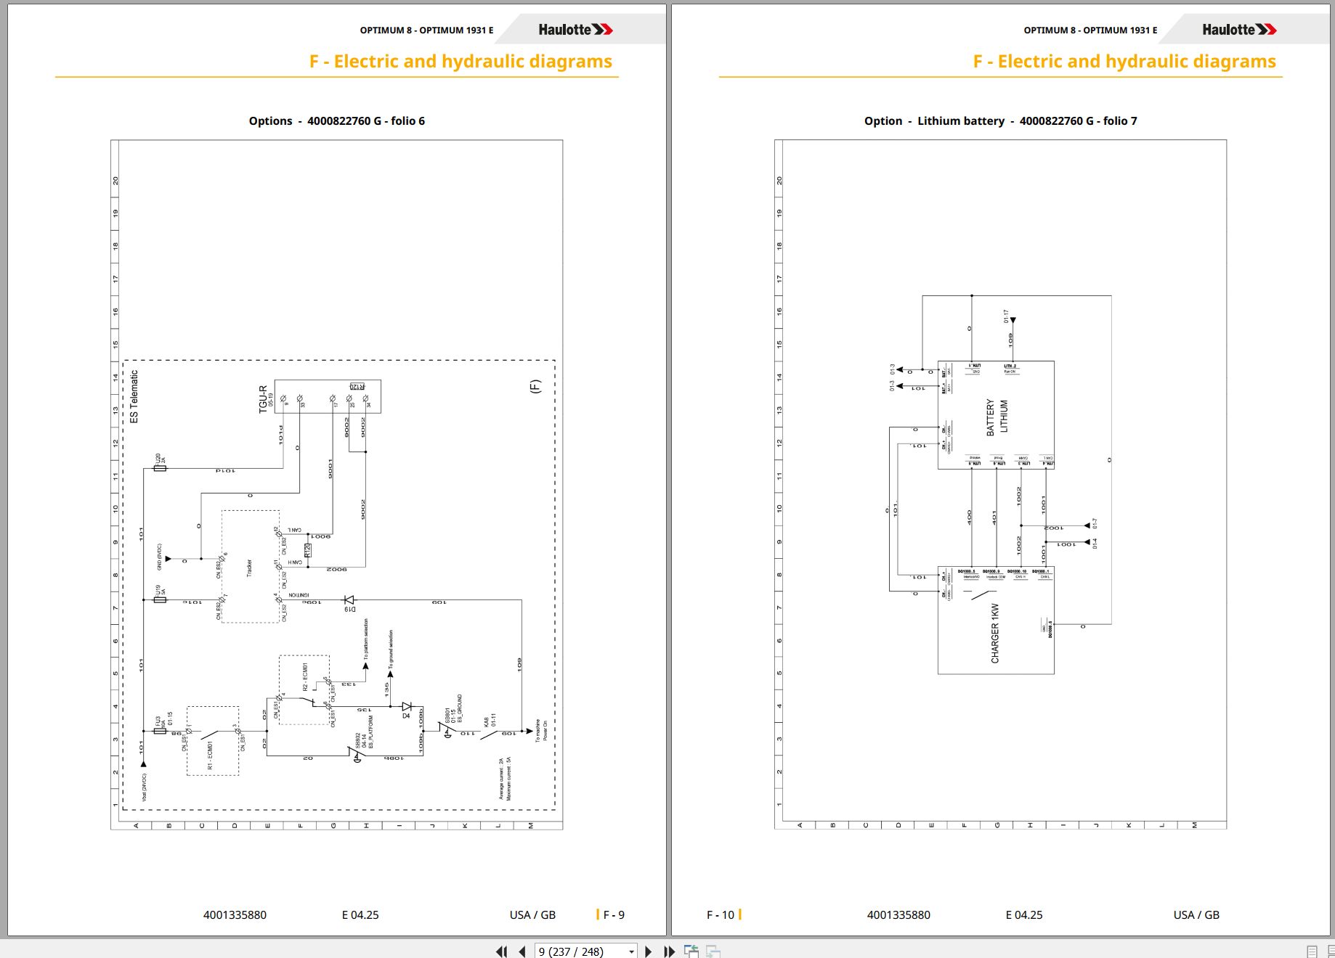This screenshot has height=958, width=1335.
Task: Click 'E 04.25' in left page footer
Action: pyautogui.click(x=360, y=915)
